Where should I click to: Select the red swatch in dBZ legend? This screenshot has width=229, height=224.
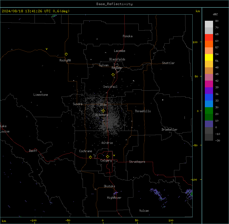point(209,37)
